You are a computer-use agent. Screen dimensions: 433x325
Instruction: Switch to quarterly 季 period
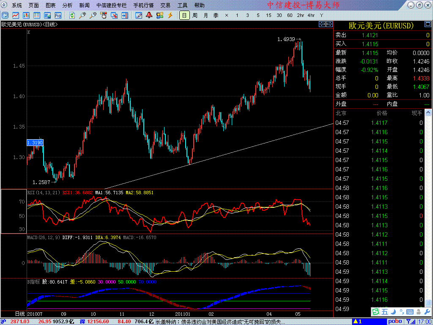click(x=216, y=15)
